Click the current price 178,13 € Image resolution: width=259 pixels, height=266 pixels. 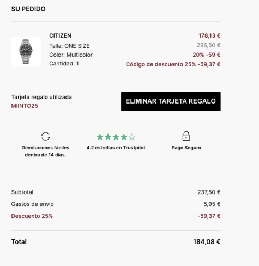(209, 35)
